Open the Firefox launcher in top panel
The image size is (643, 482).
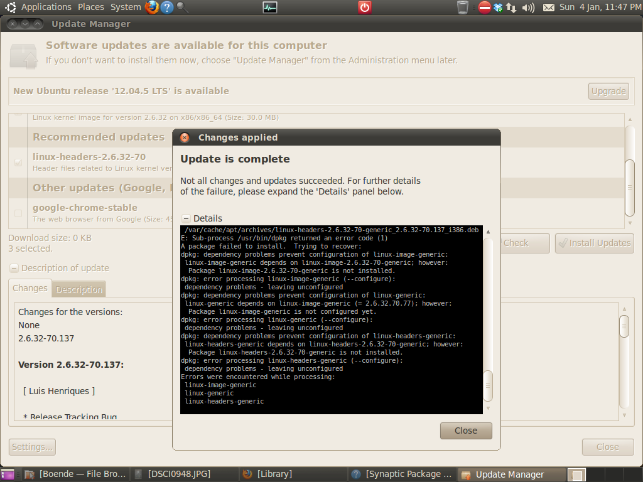(x=152, y=7)
